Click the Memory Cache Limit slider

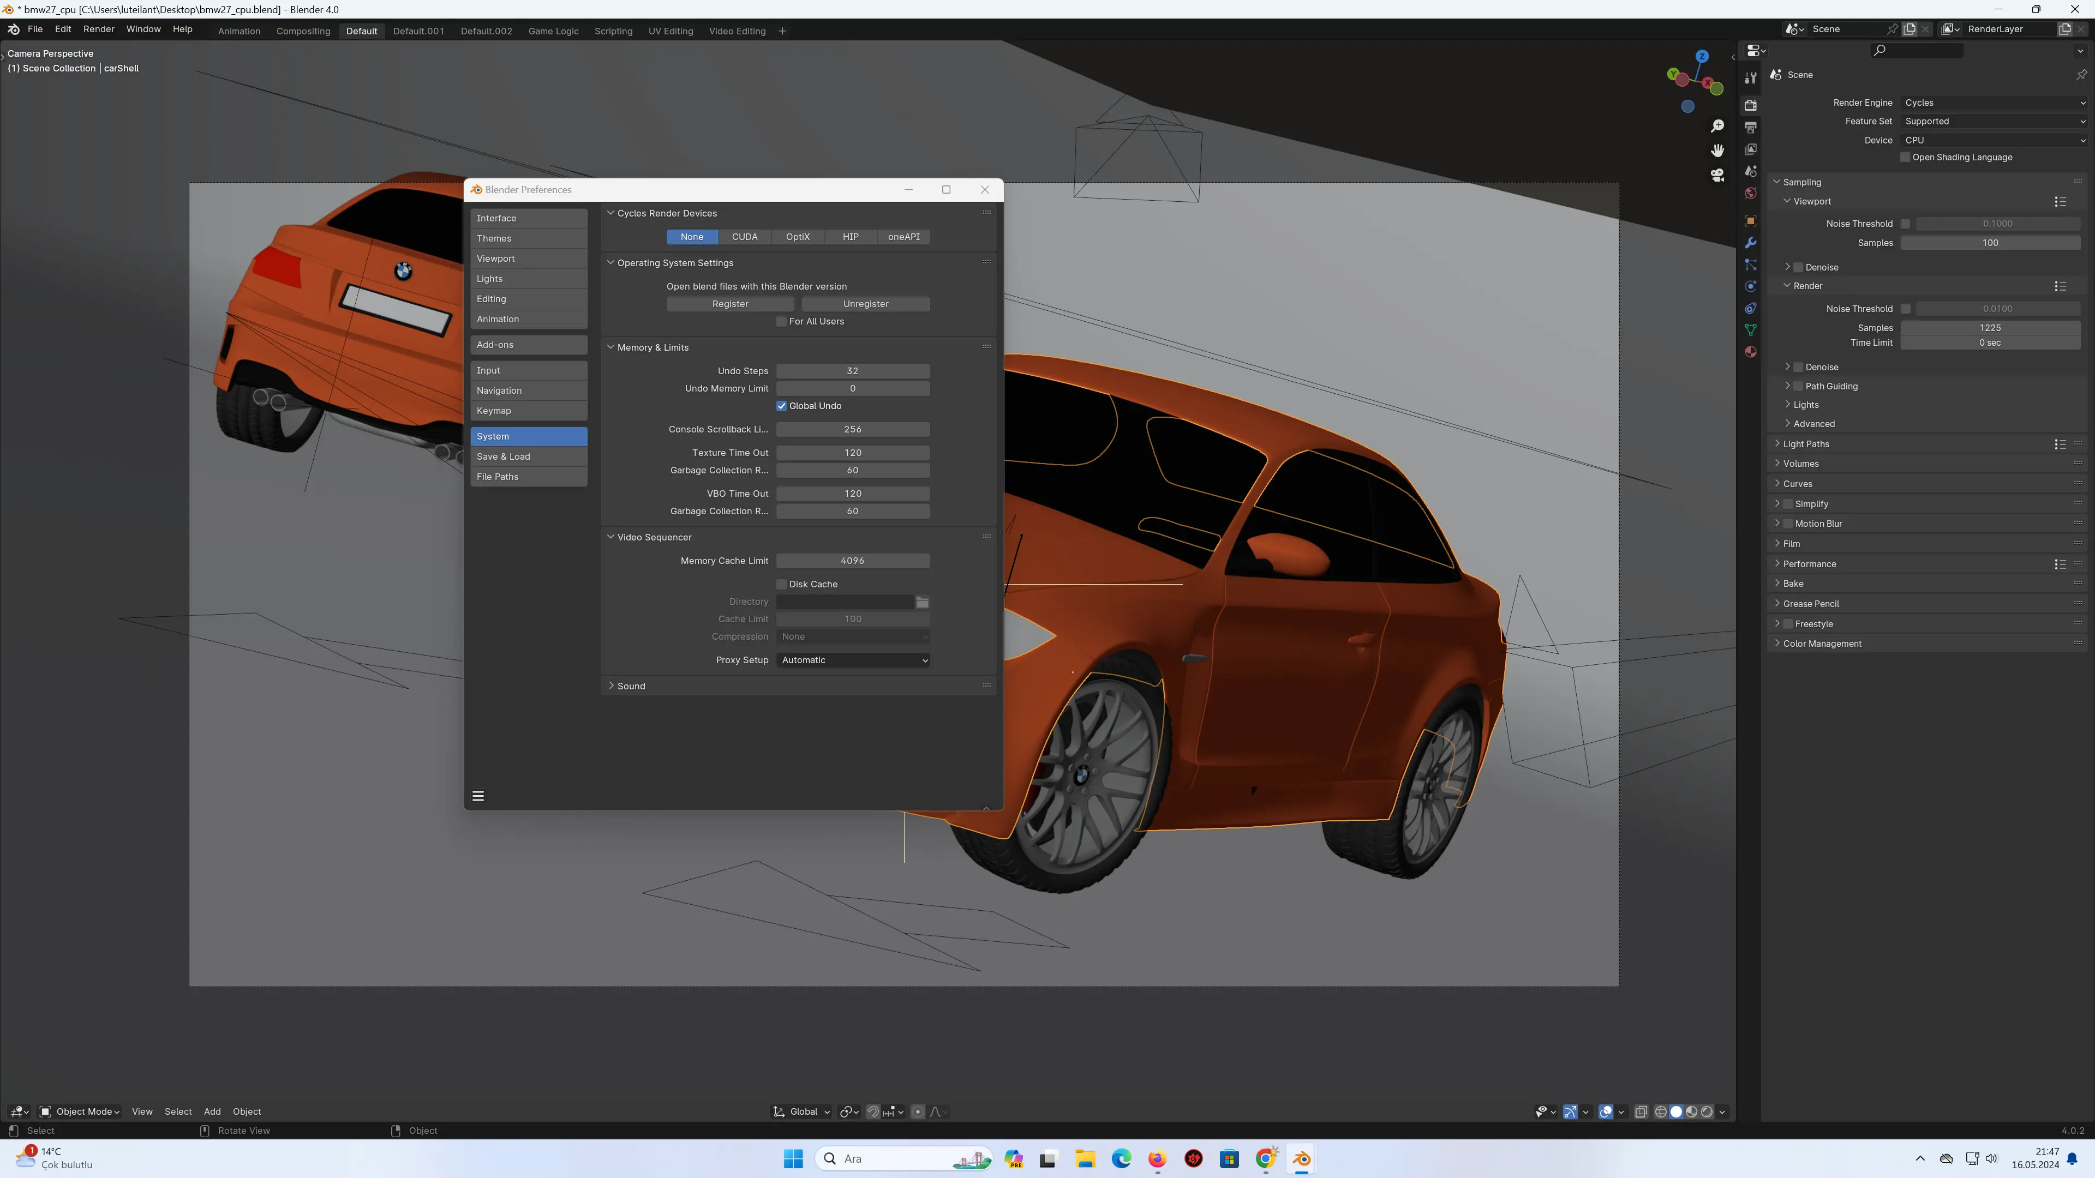coord(853,561)
